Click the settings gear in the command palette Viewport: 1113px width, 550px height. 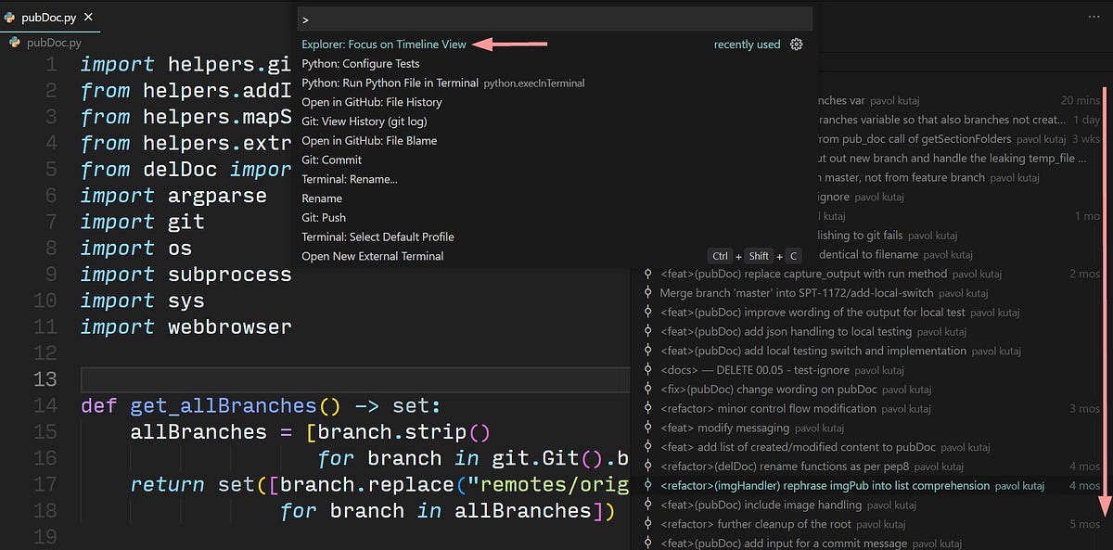click(796, 44)
